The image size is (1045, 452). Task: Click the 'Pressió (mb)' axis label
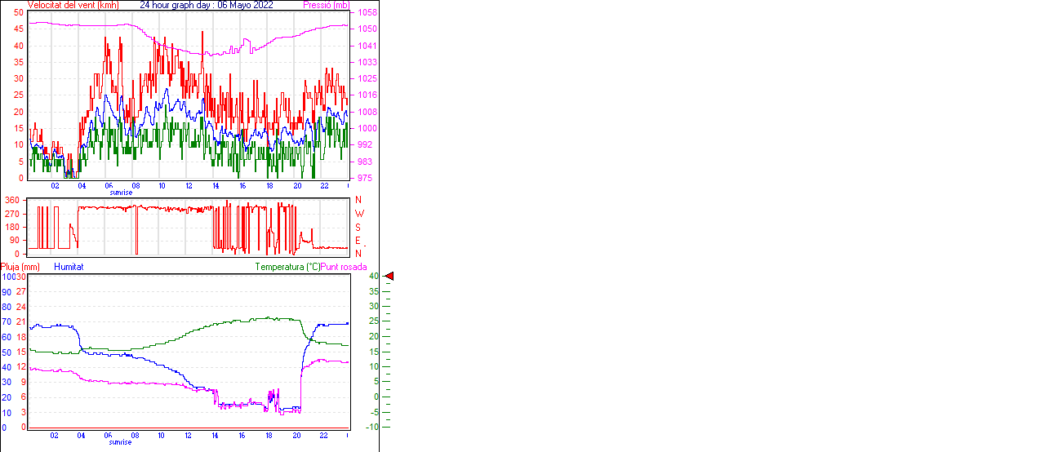(325, 5)
